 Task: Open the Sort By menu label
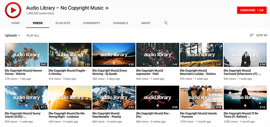click(x=262, y=35)
